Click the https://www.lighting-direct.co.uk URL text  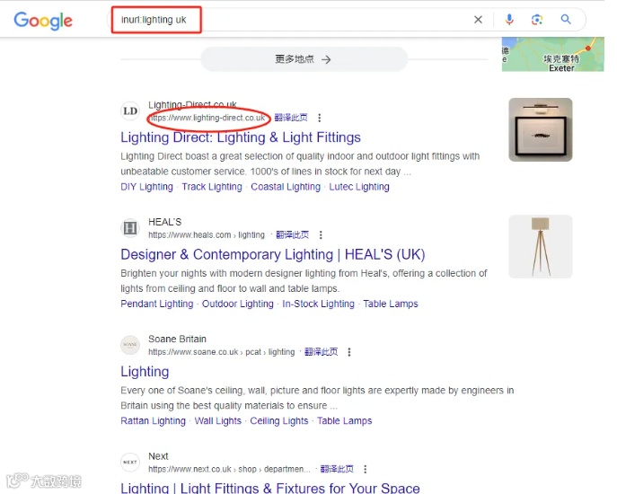[x=207, y=118]
